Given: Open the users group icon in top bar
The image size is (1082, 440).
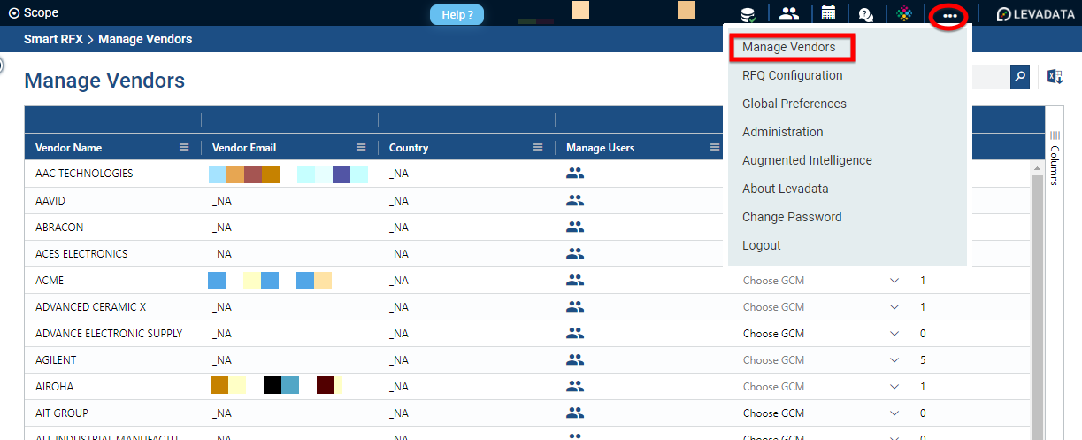Looking at the screenshot, I should (788, 14).
